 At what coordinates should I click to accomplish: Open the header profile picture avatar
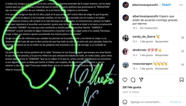point(126,5)
